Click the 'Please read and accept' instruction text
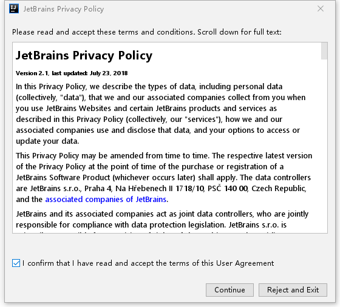 click(x=147, y=32)
